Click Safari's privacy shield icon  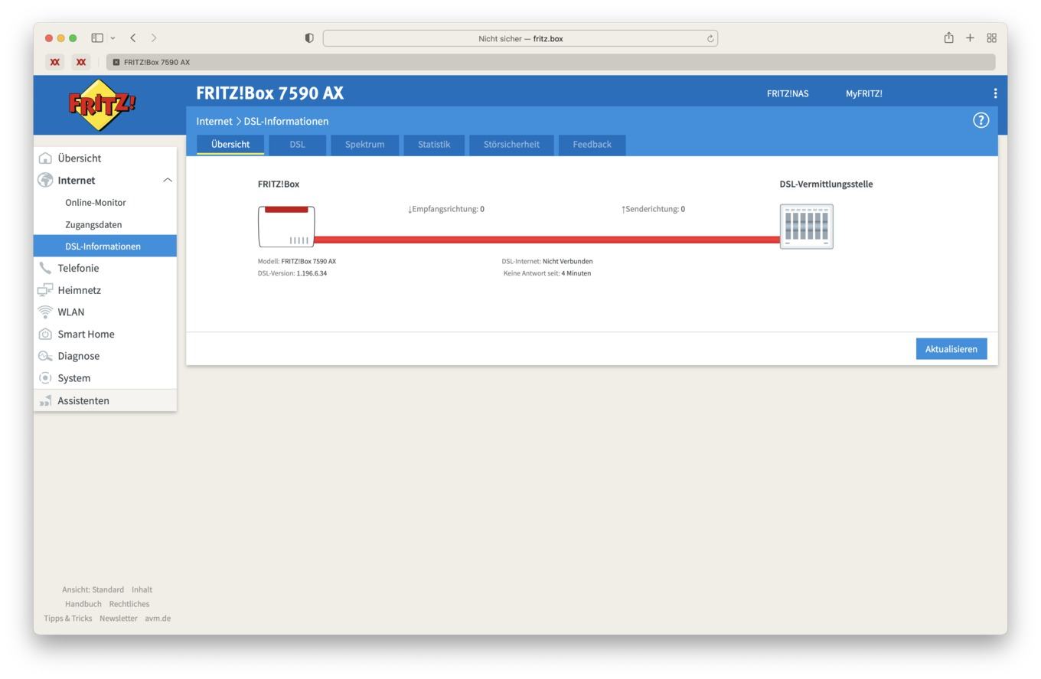tap(309, 38)
